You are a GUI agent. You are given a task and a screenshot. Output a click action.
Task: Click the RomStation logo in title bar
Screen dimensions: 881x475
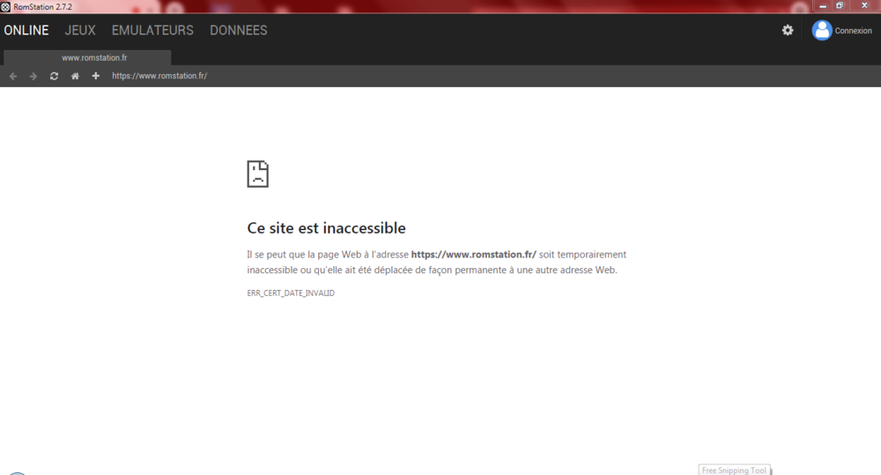[x=5, y=7]
